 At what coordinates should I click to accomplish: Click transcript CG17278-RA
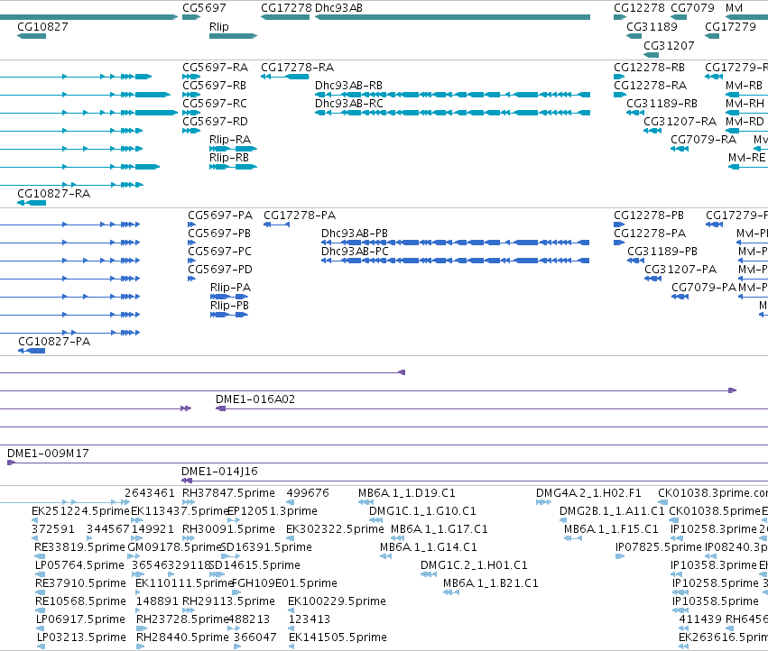click(x=284, y=77)
